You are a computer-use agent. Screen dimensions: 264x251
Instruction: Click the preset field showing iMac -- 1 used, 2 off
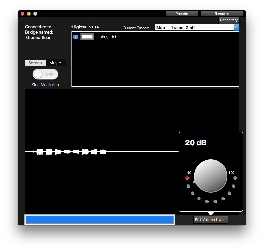point(194,28)
